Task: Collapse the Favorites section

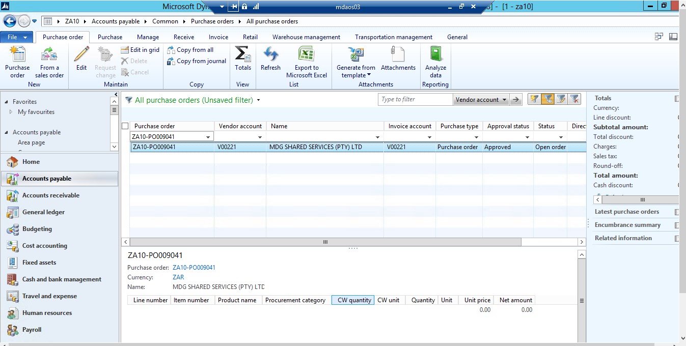Action: click(6, 102)
